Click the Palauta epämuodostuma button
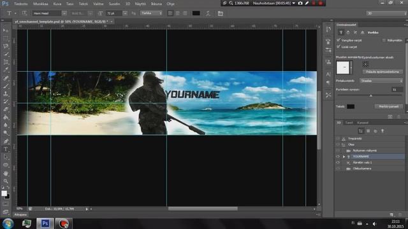Screen dimensions: 408x229 point(382,72)
